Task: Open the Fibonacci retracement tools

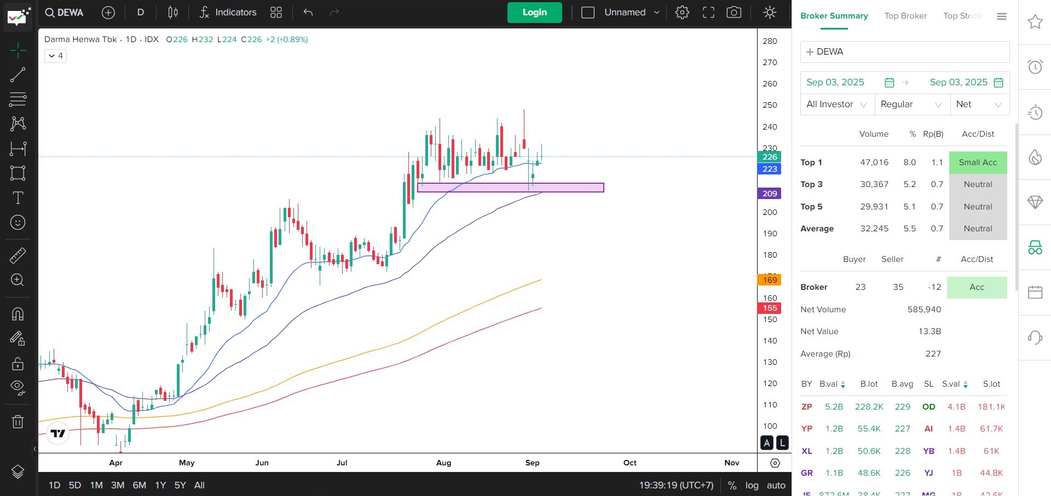Action: coord(18,99)
